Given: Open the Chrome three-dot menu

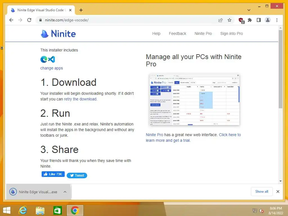Looking at the screenshot, I should (x=277, y=20).
